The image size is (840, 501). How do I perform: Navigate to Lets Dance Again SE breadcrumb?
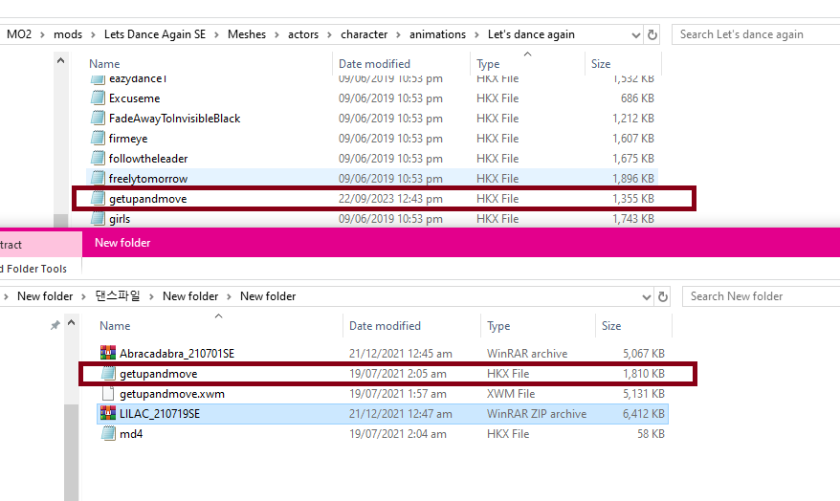coord(155,34)
